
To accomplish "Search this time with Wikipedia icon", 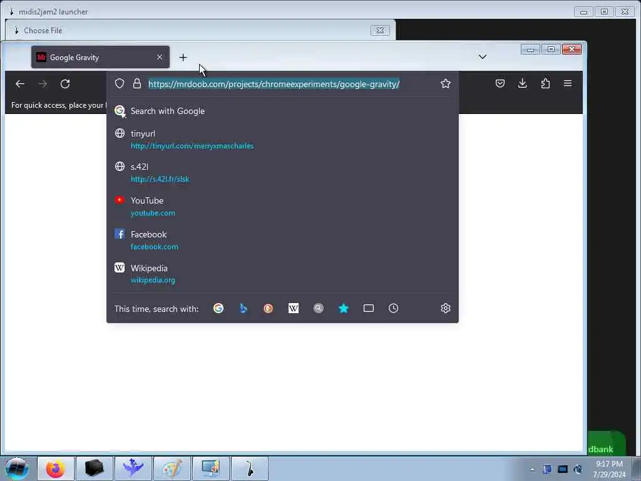I will tap(294, 308).
